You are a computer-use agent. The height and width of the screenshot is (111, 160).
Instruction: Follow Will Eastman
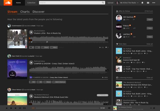[x=150, y=20]
